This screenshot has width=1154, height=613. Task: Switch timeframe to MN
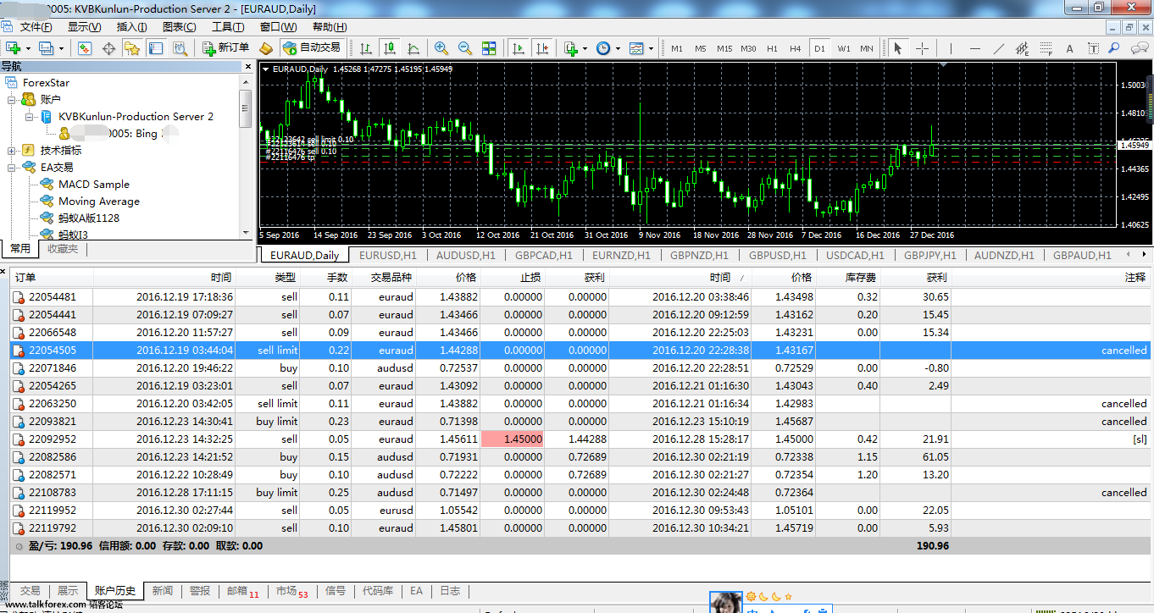coord(867,48)
